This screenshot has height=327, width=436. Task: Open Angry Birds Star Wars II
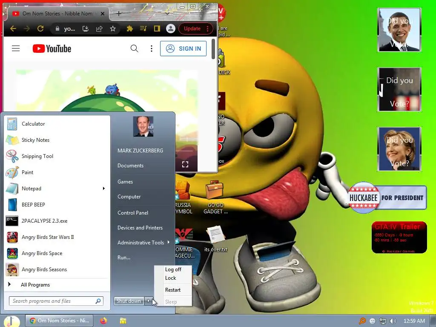coord(57,237)
